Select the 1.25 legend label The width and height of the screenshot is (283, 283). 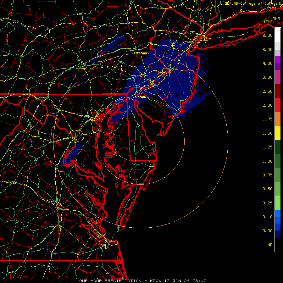tap(268, 147)
